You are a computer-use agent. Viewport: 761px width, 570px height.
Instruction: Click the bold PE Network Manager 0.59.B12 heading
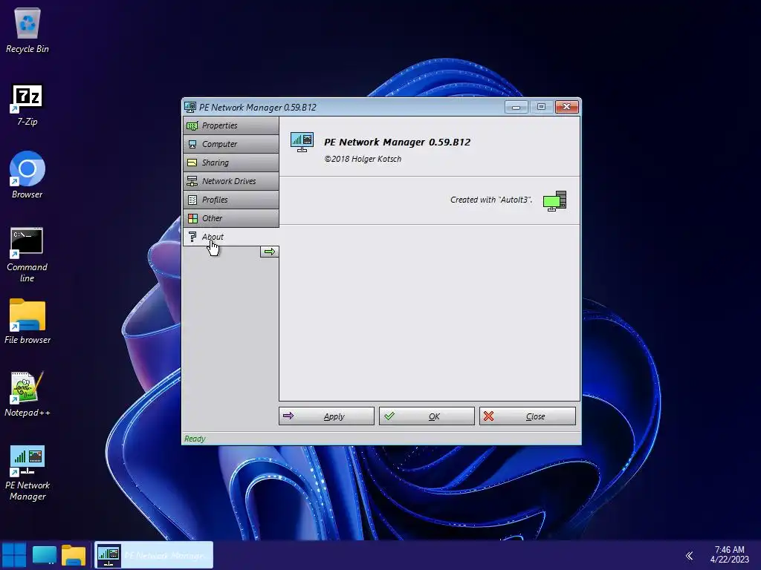[x=397, y=142]
